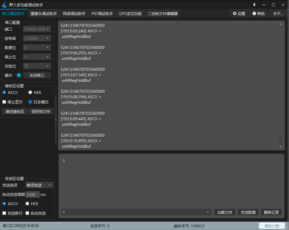
Task: Click the flame app logo icon
Action: pyautogui.click(x=4, y=5)
